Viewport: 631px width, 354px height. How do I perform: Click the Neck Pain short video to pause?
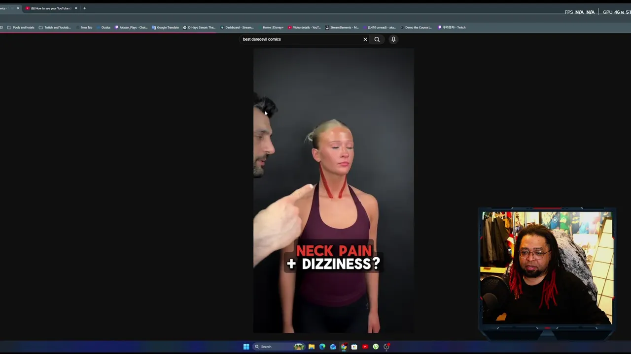[334, 191]
